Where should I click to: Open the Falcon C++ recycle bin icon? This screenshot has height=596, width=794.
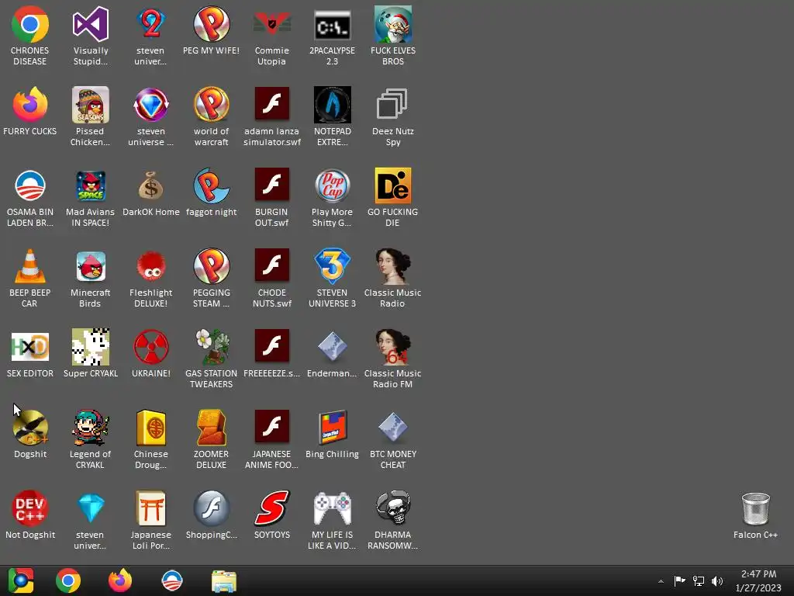[x=755, y=515]
